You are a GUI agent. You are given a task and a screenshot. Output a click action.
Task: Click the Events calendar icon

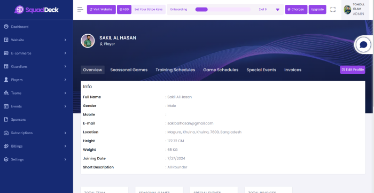tap(6, 106)
